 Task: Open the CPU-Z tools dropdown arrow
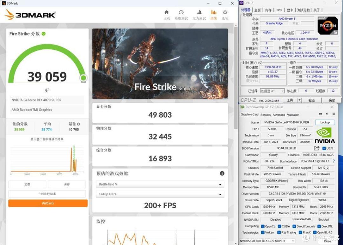[x=299, y=100]
